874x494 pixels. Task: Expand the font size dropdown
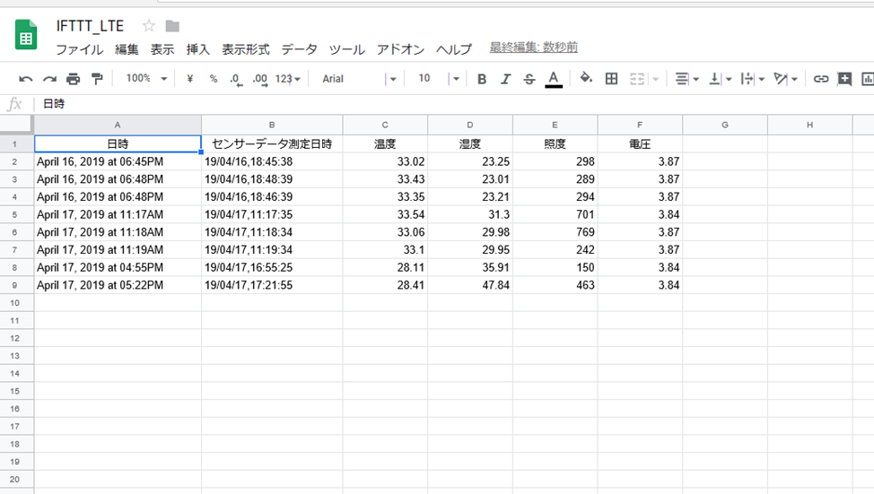[456, 79]
